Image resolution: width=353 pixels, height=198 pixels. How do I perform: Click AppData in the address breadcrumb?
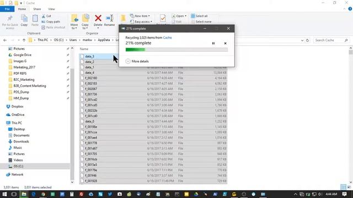coord(104,40)
